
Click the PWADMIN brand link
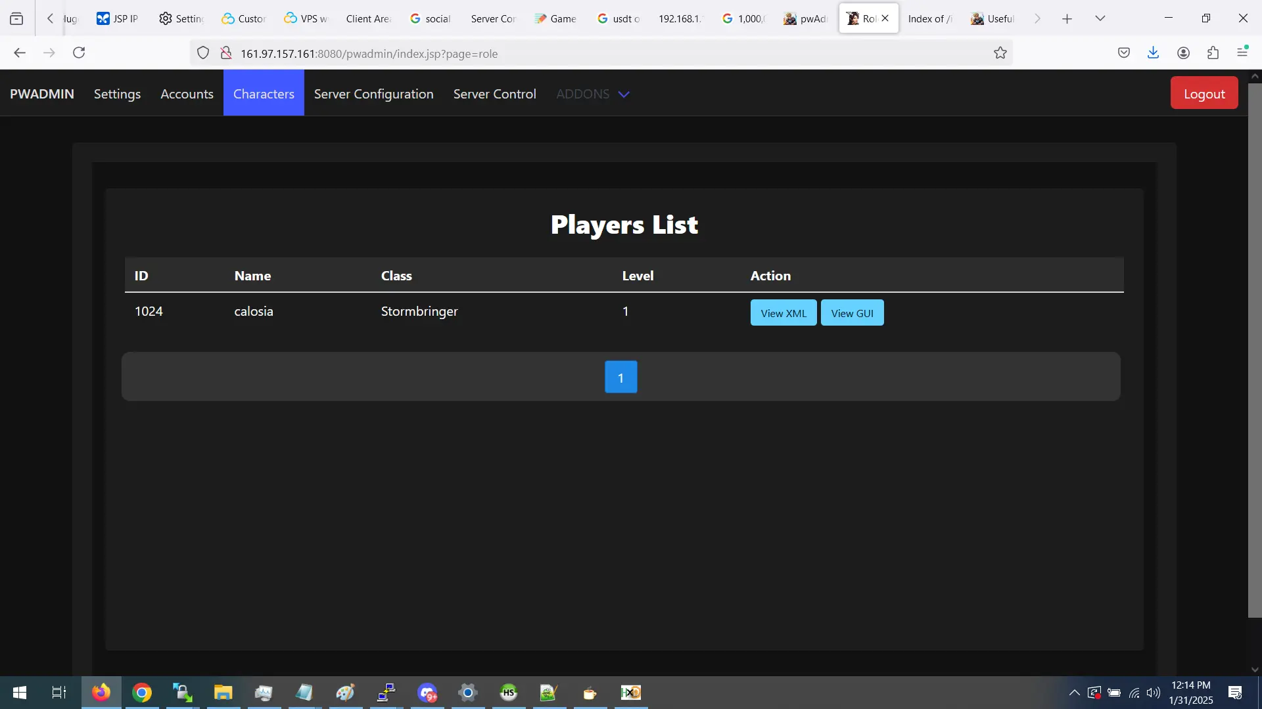coord(42,94)
